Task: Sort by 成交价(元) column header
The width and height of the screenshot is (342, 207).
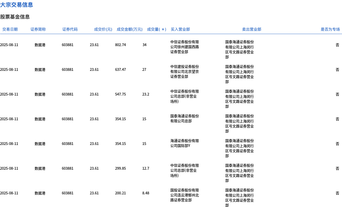Action: pyautogui.click(x=103, y=29)
